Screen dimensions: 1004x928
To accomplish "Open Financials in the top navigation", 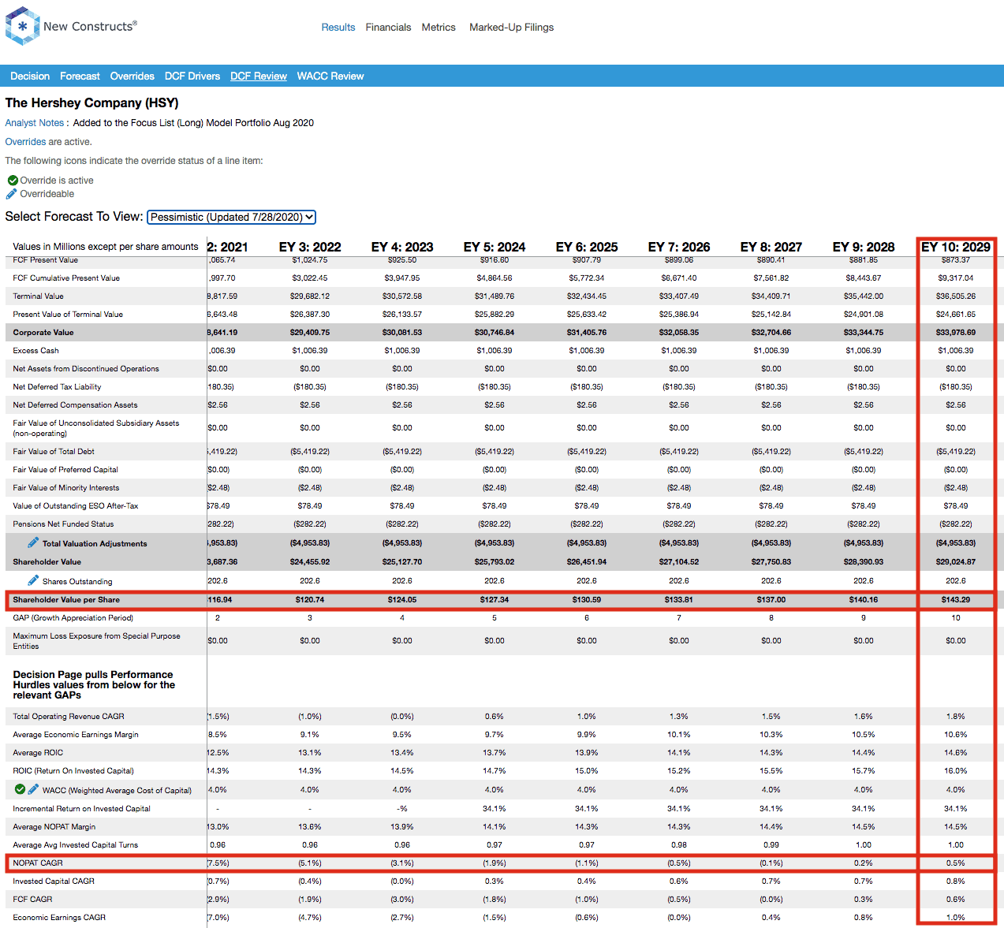I will pos(388,28).
